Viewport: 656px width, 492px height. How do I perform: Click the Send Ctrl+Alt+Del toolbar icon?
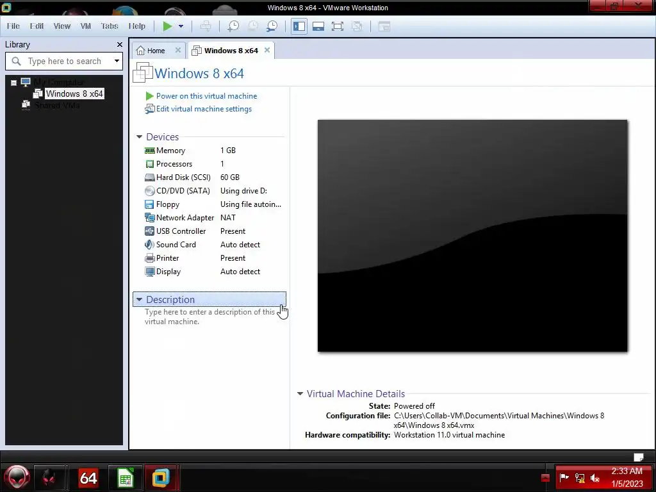(x=206, y=26)
